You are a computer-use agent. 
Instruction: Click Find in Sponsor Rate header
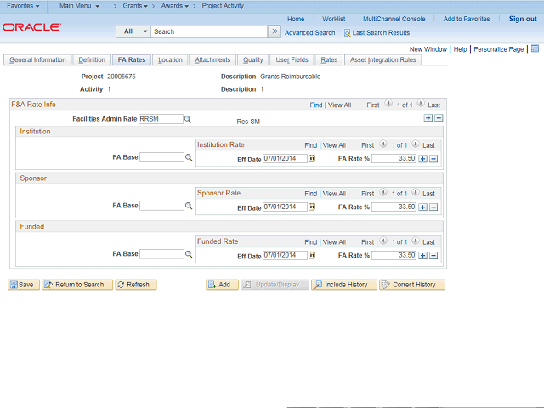click(311, 194)
